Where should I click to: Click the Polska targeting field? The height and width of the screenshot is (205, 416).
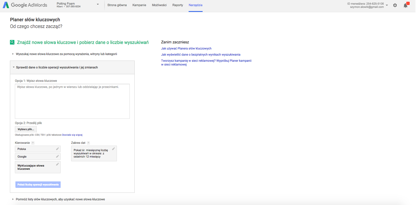[x=38, y=149]
